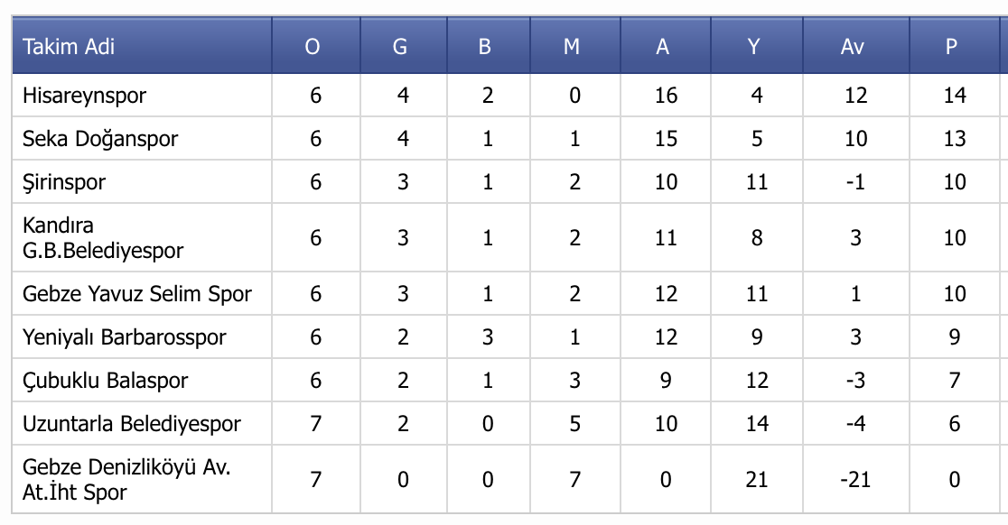
Task: Open the Hisareynspor team name
Action: 85,95
